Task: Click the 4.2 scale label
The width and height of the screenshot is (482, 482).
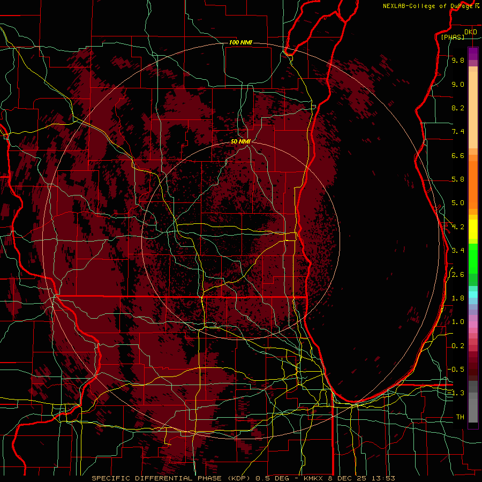Action: [458, 227]
